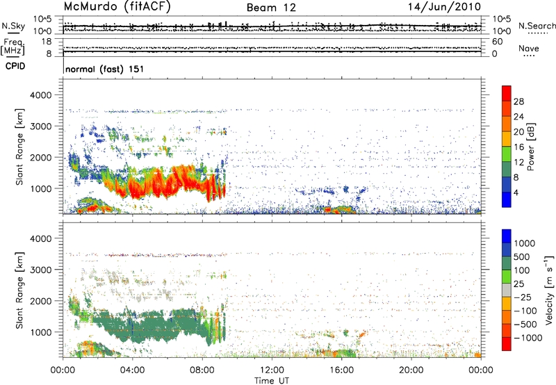Click the '60' tick on the Nave axis
The height and width of the screenshot is (385, 556).
point(498,42)
